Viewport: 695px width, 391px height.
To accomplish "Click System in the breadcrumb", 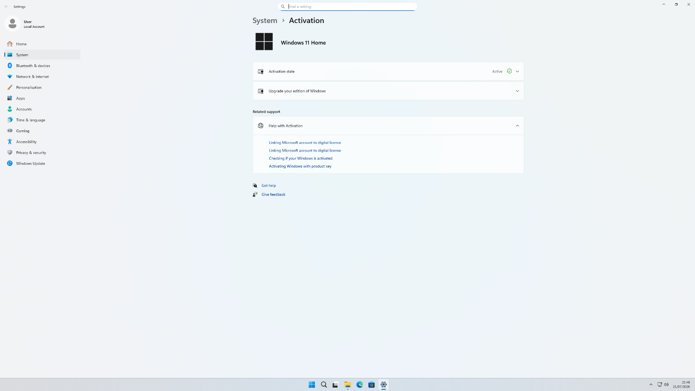I will tap(265, 20).
